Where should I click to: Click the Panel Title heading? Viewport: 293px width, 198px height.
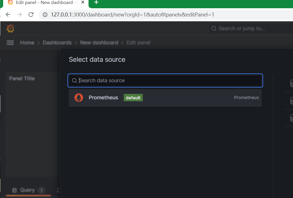[x=22, y=79]
